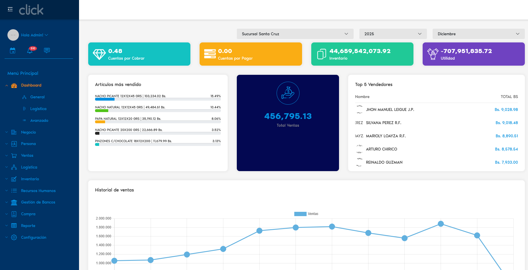Open notifications bell with 510 badge

(x=30, y=50)
